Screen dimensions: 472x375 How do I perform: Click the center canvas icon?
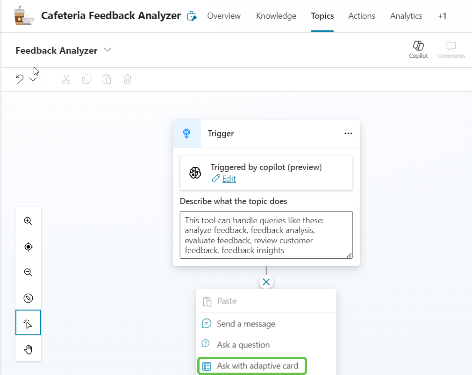click(28, 247)
